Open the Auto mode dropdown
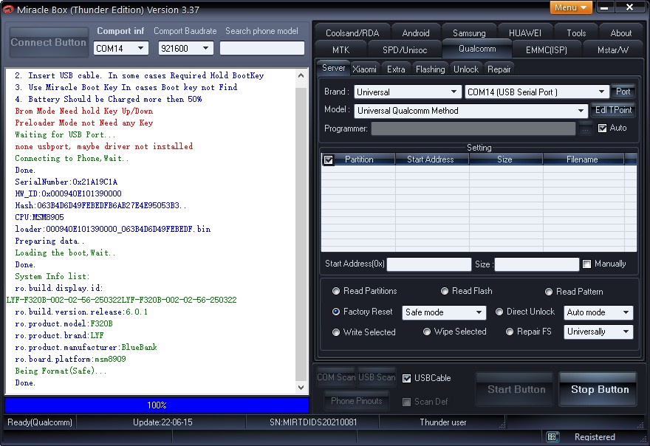This screenshot has width=650, height=446. point(598,312)
